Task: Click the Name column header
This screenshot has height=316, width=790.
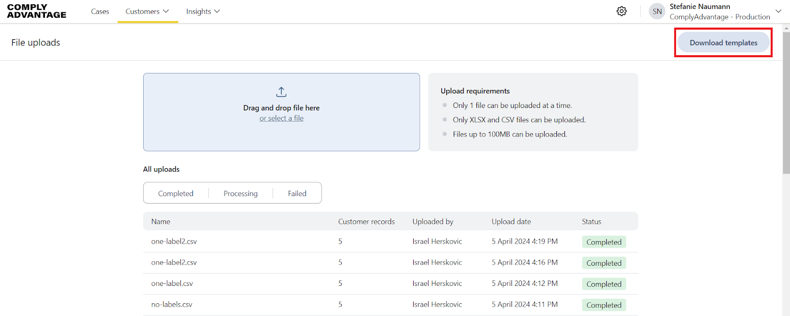Action: [161, 222]
